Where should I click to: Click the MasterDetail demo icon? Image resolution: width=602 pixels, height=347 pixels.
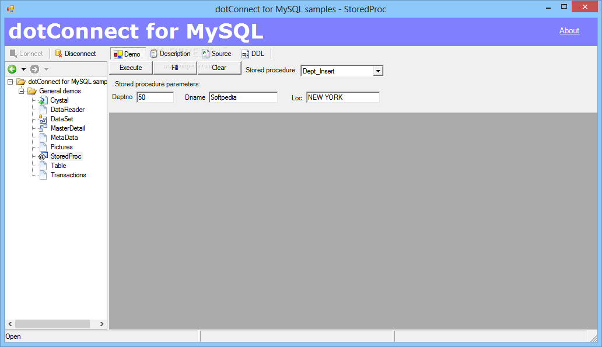[43, 128]
